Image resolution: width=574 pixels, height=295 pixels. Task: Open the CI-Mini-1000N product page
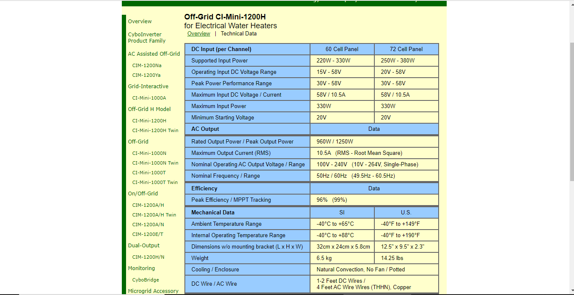(149, 153)
